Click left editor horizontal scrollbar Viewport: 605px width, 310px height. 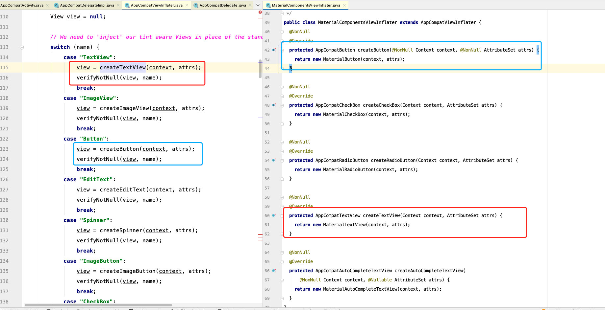[x=98, y=305]
